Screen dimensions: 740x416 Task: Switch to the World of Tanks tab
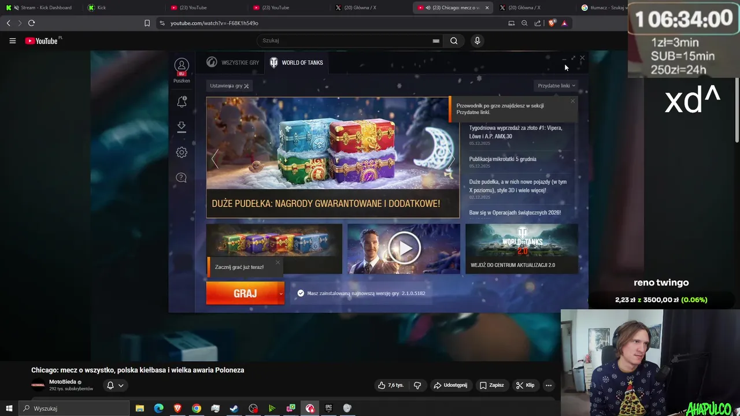coord(297,62)
